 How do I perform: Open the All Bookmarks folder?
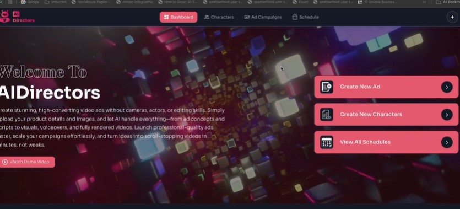[x=448, y=2]
